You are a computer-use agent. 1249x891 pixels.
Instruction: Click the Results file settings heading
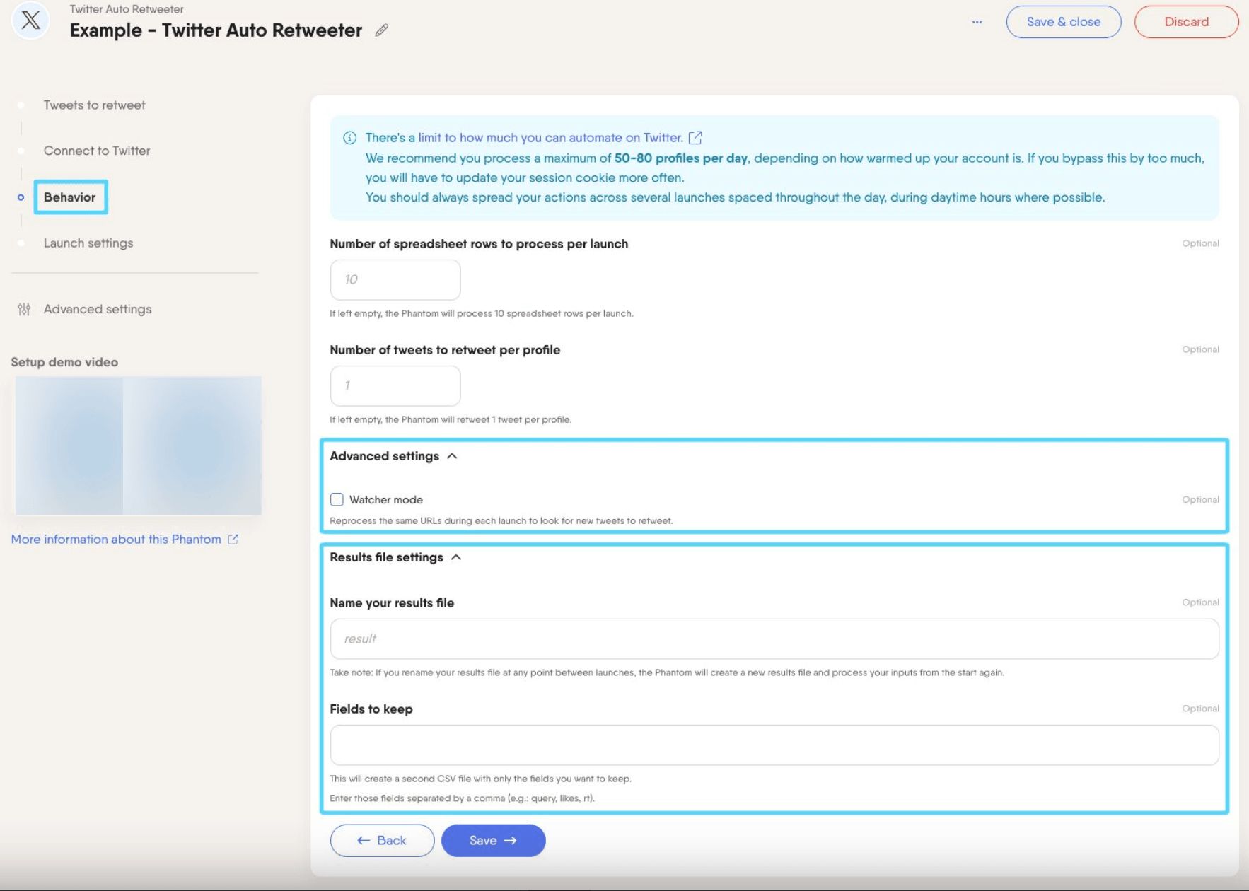(x=386, y=557)
